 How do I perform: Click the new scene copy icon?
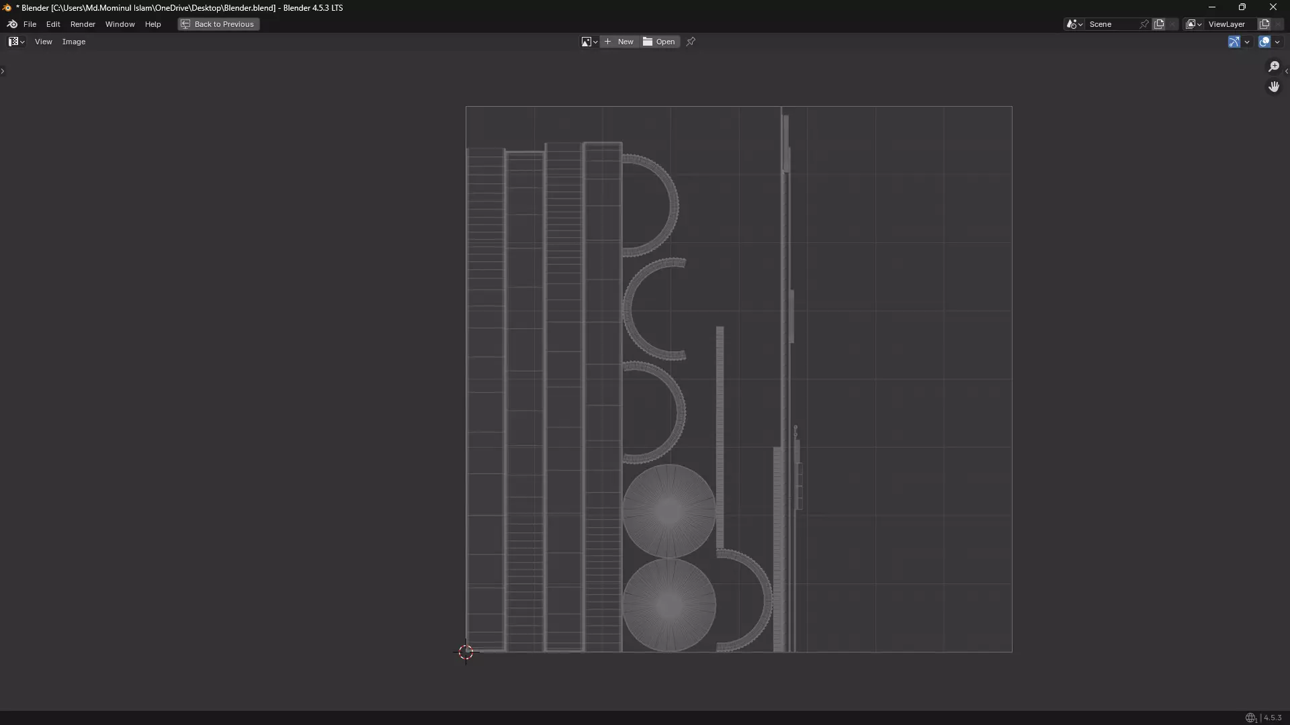tap(1159, 24)
